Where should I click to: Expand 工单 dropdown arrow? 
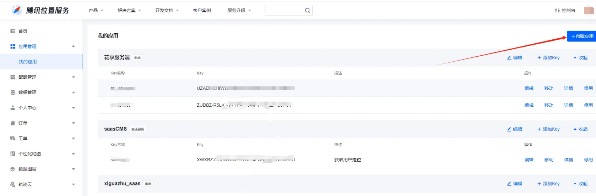tap(74, 139)
